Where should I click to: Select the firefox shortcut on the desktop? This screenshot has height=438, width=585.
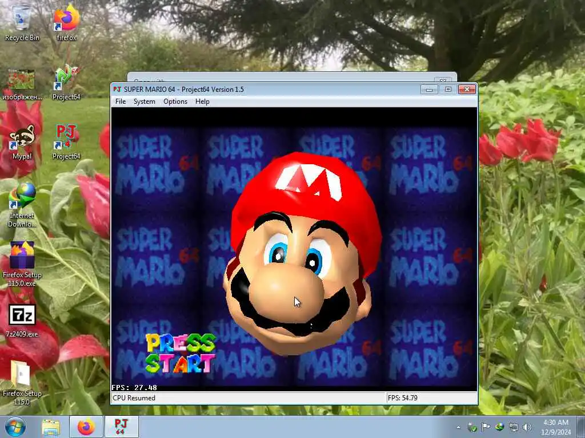point(66,22)
